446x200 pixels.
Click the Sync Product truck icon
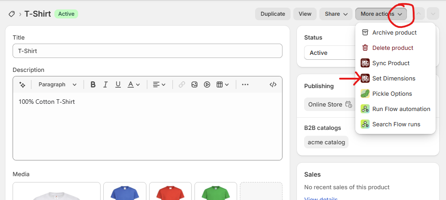(365, 63)
